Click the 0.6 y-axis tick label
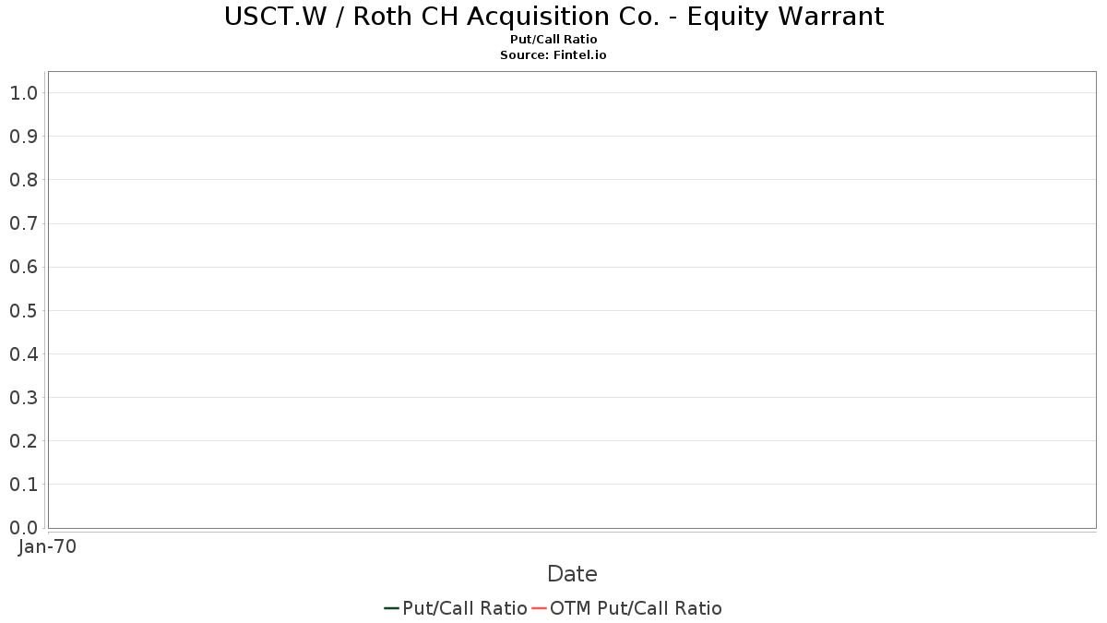Image resolution: width=1107 pixels, height=623 pixels. point(23,268)
